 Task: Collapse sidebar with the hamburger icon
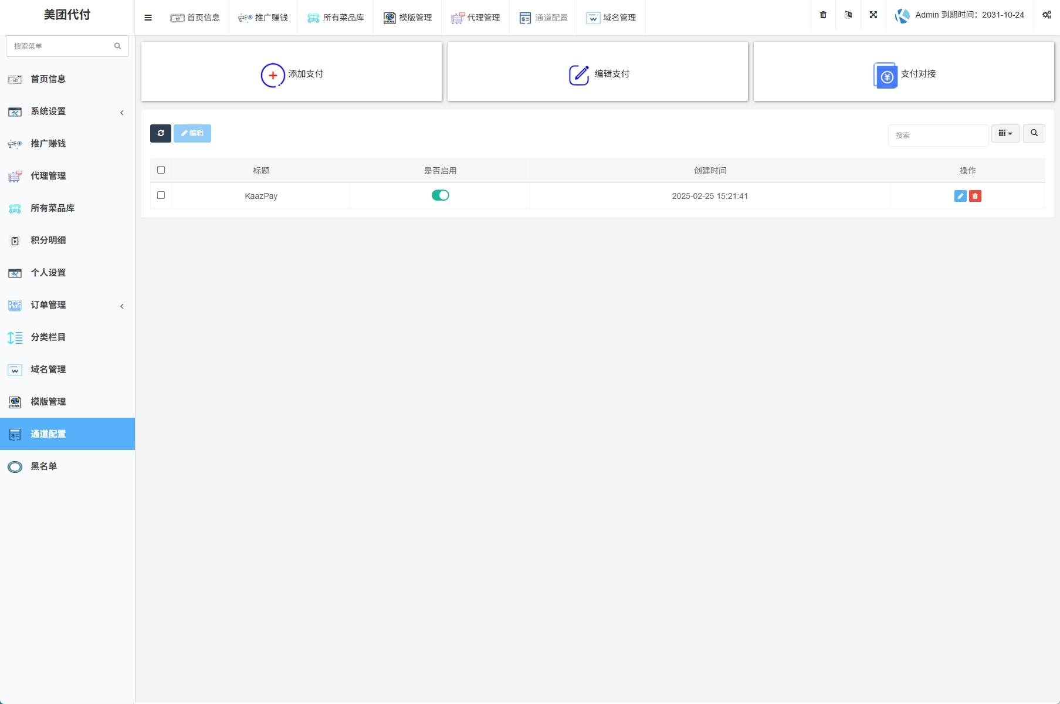[x=148, y=18]
